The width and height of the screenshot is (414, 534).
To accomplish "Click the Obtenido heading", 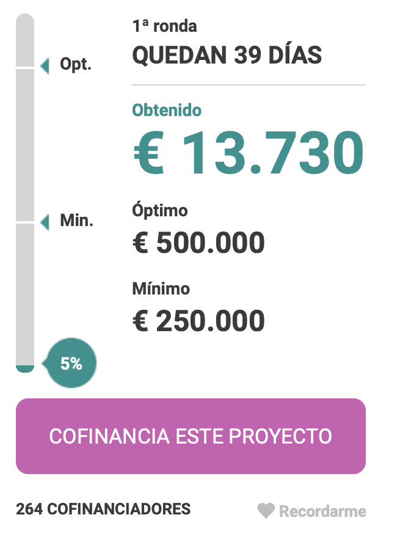I will tap(167, 111).
